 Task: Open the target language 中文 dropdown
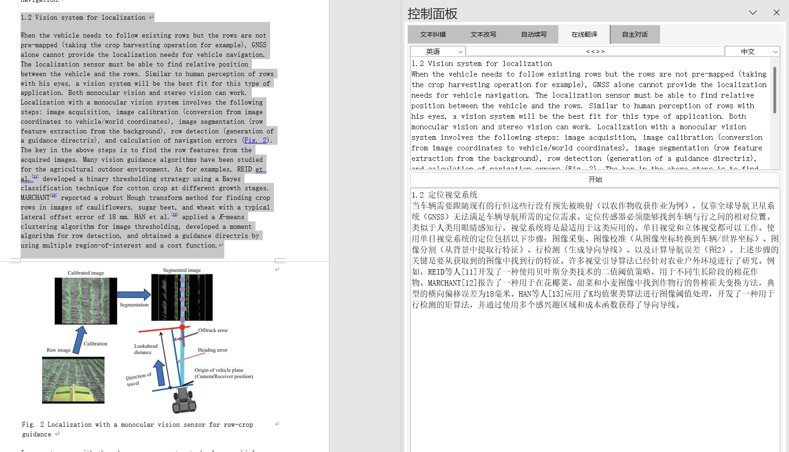tap(752, 51)
